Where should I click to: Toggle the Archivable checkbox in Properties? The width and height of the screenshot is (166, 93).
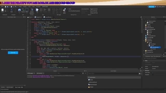coord(153,73)
